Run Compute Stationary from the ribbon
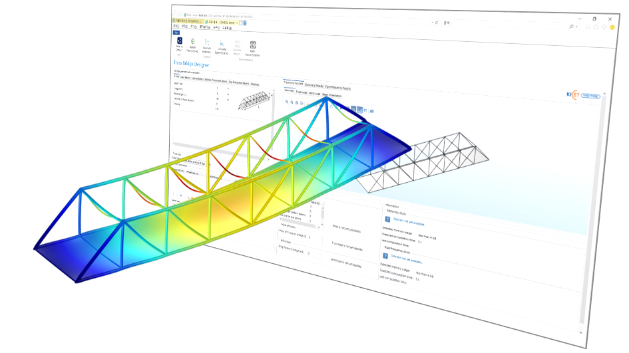 (207, 44)
